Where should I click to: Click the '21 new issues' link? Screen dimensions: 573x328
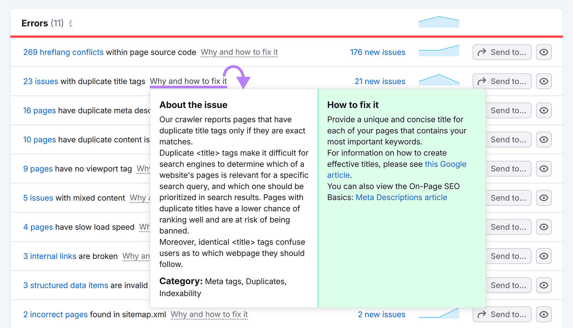tap(380, 81)
